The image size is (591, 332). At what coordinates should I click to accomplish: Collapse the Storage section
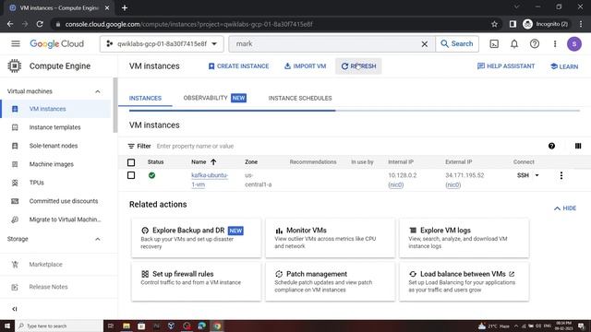pos(97,239)
